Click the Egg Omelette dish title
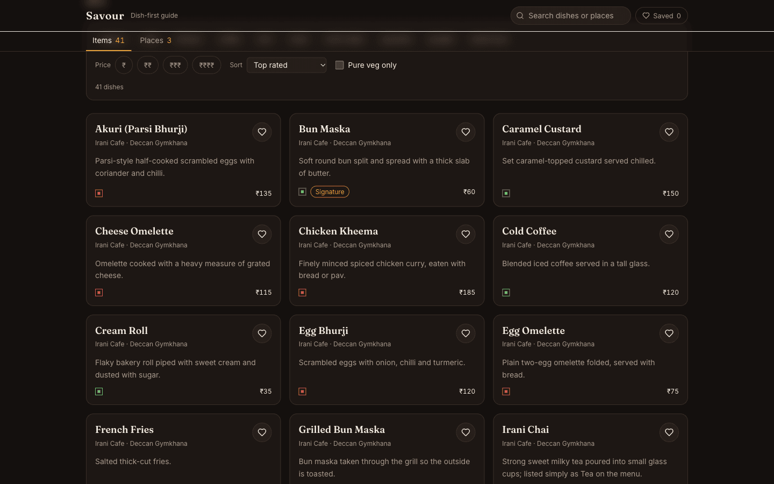Image resolution: width=774 pixels, height=484 pixels. point(533,331)
